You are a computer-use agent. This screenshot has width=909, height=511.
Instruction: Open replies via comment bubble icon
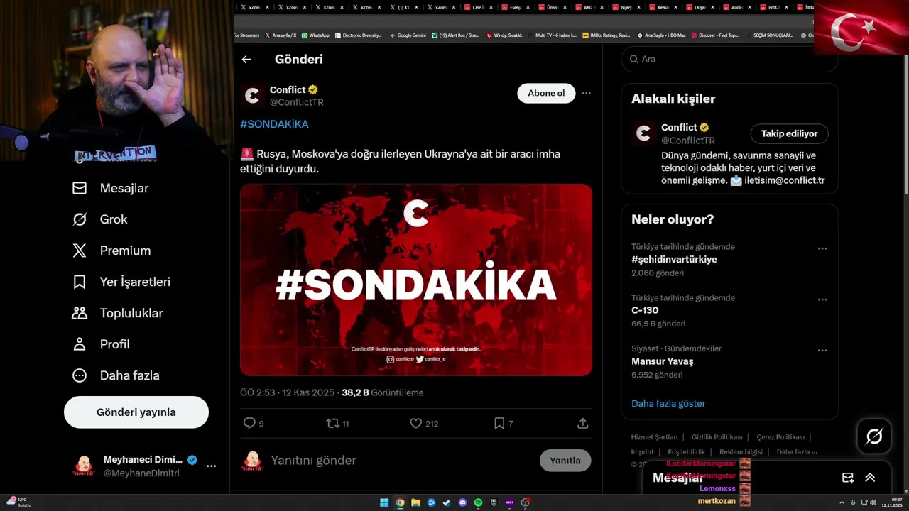point(249,423)
